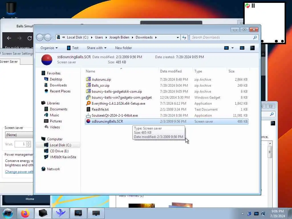Sort by the Name column header
Viewport: 292px width, 219px height.
click(90, 71)
